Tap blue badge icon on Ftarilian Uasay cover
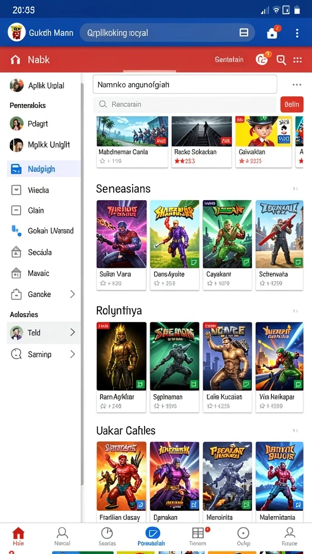Viewport: 312px width, 554px height. [x=140, y=505]
